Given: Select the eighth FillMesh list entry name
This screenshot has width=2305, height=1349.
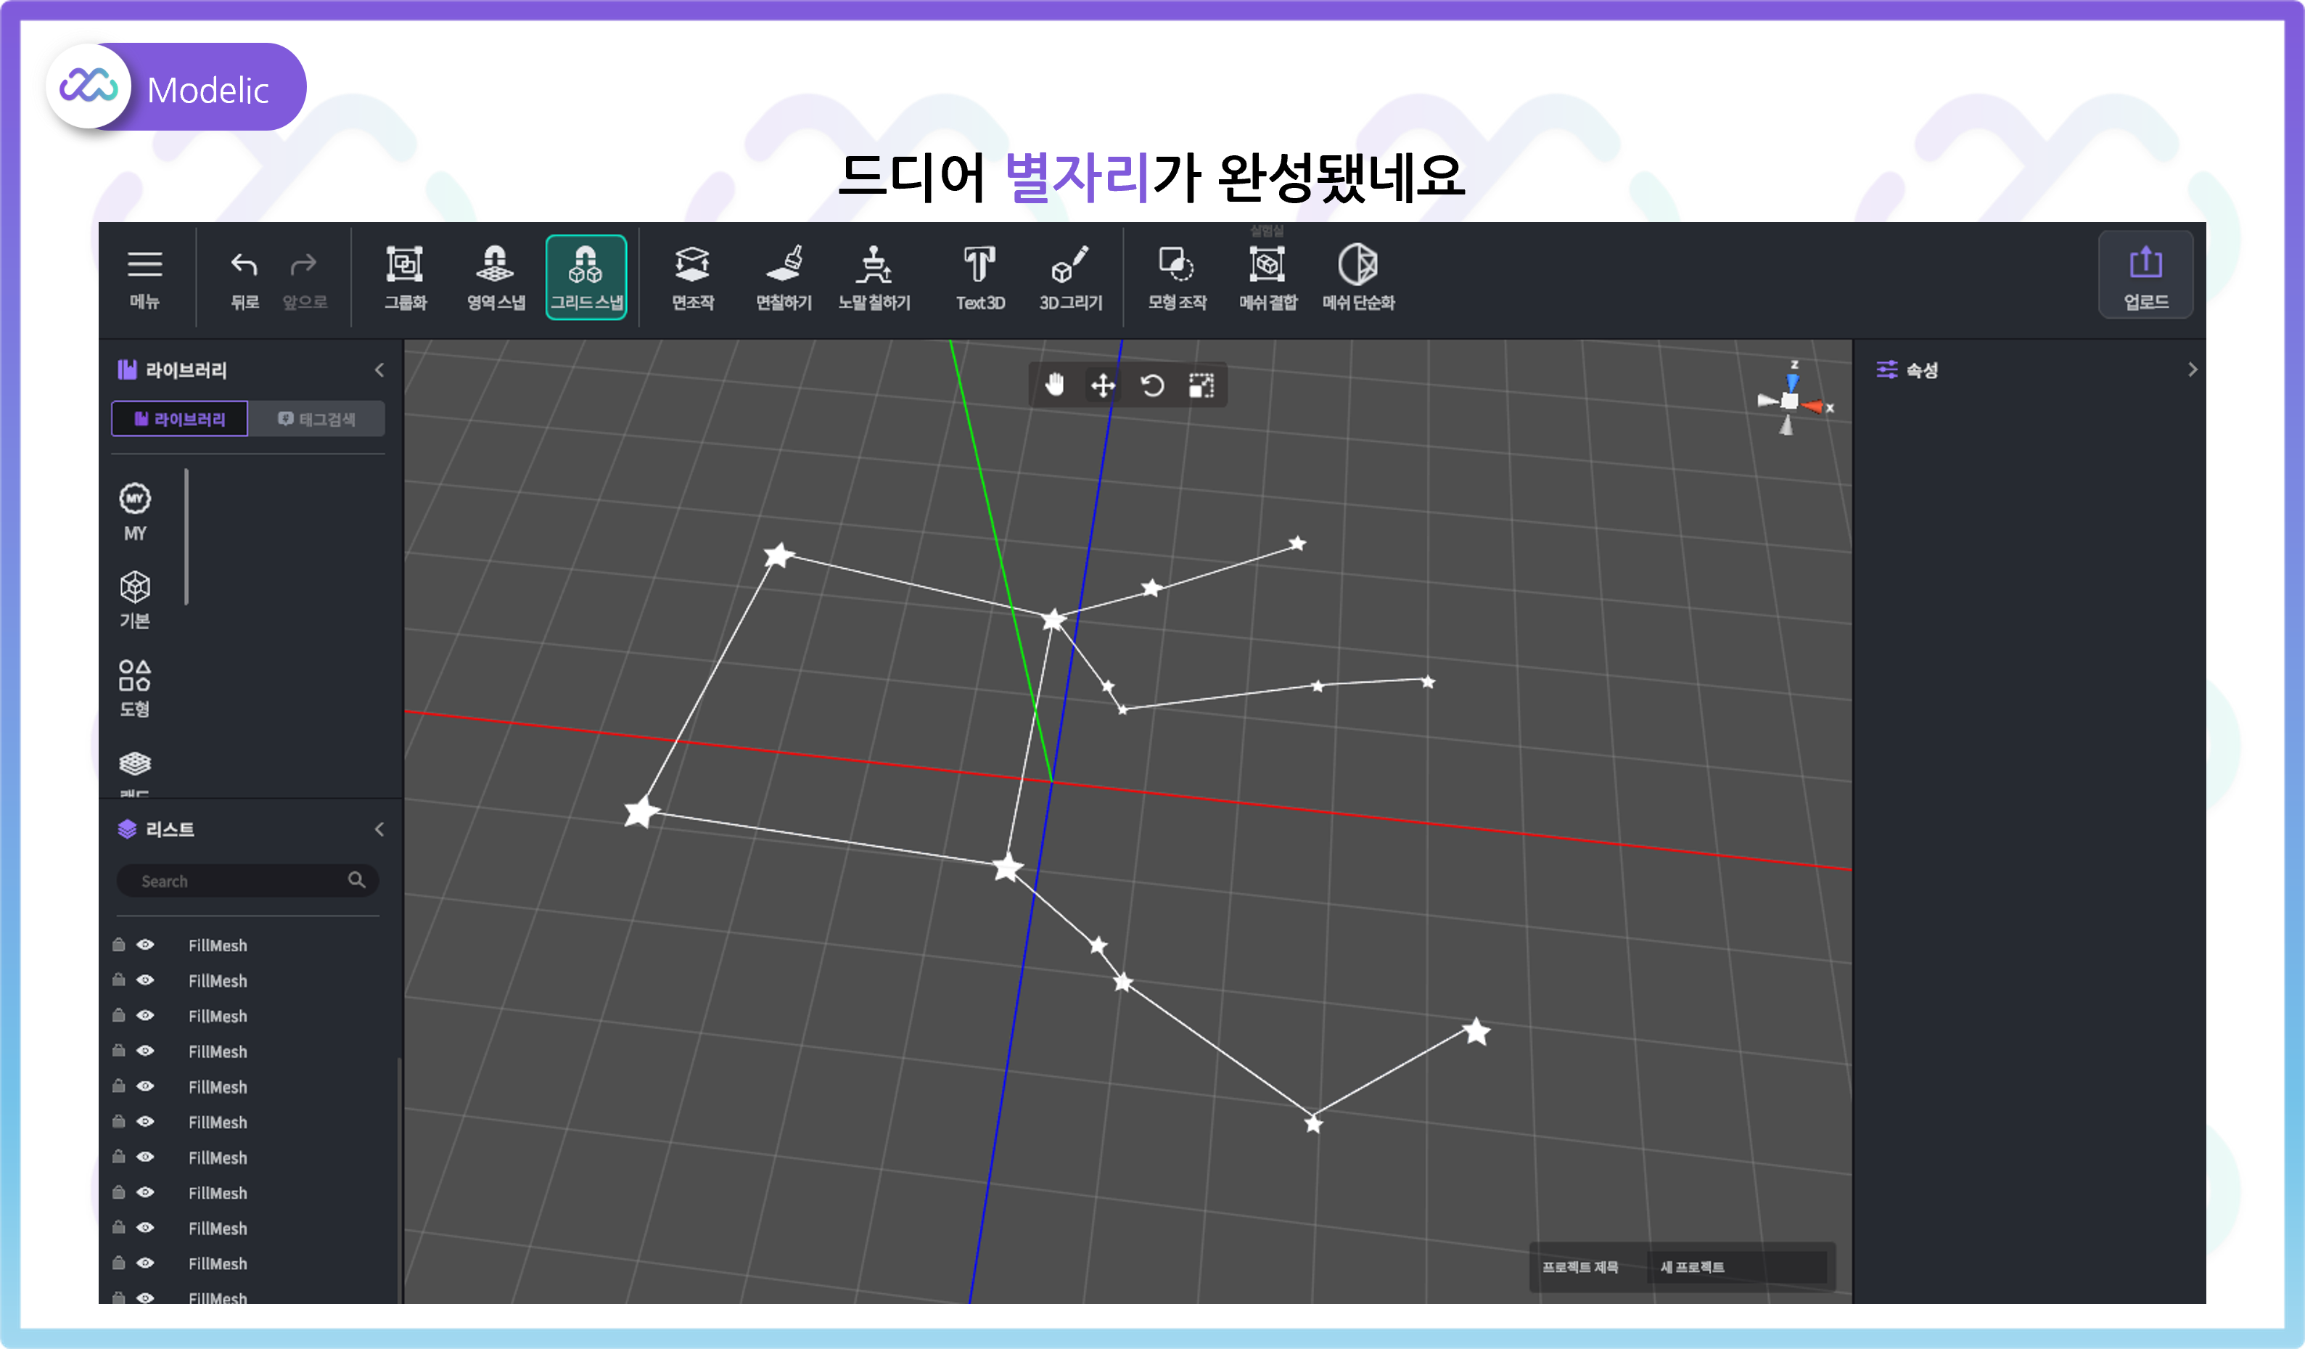Looking at the screenshot, I should pyautogui.click(x=218, y=1194).
